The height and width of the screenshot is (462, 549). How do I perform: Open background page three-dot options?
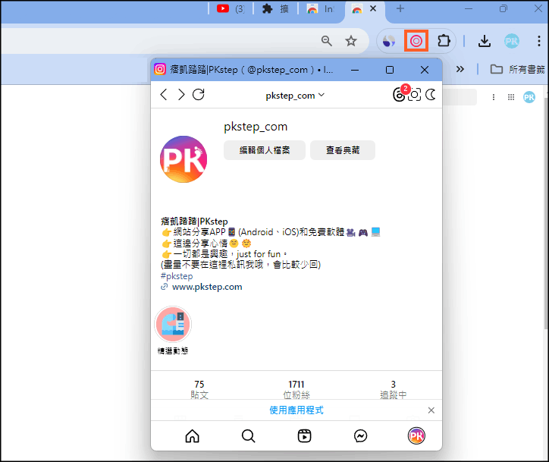coord(494,97)
